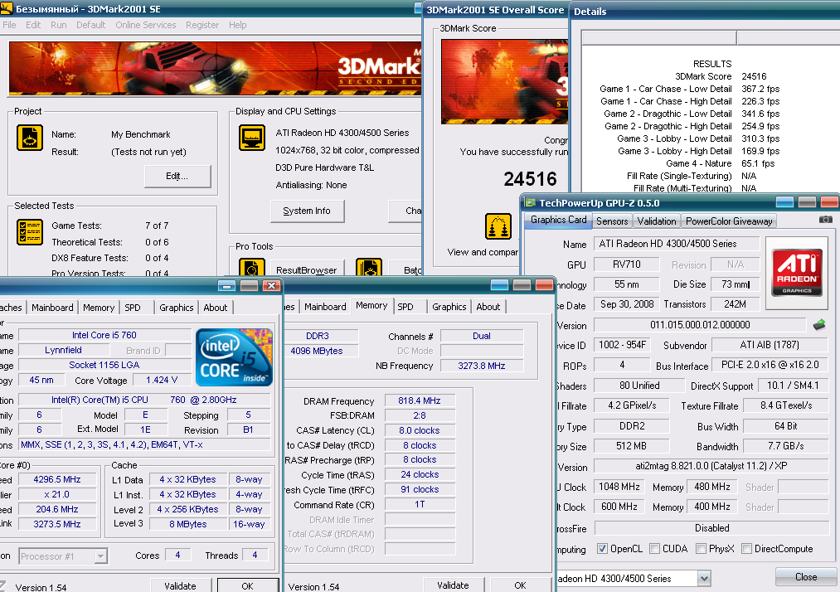Click the NB Frequency 3273.8 MHz field
The height and width of the screenshot is (592, 840).
pos(482,366)
